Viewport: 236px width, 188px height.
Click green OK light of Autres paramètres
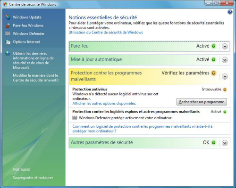point(214,142)
